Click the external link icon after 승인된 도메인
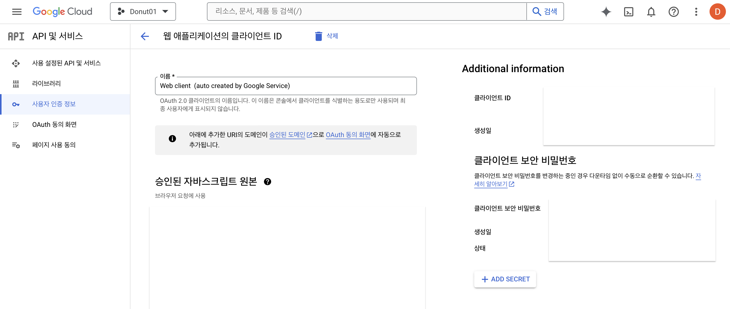Viewport: 730px width, 309px height. (x=309, y=135)
